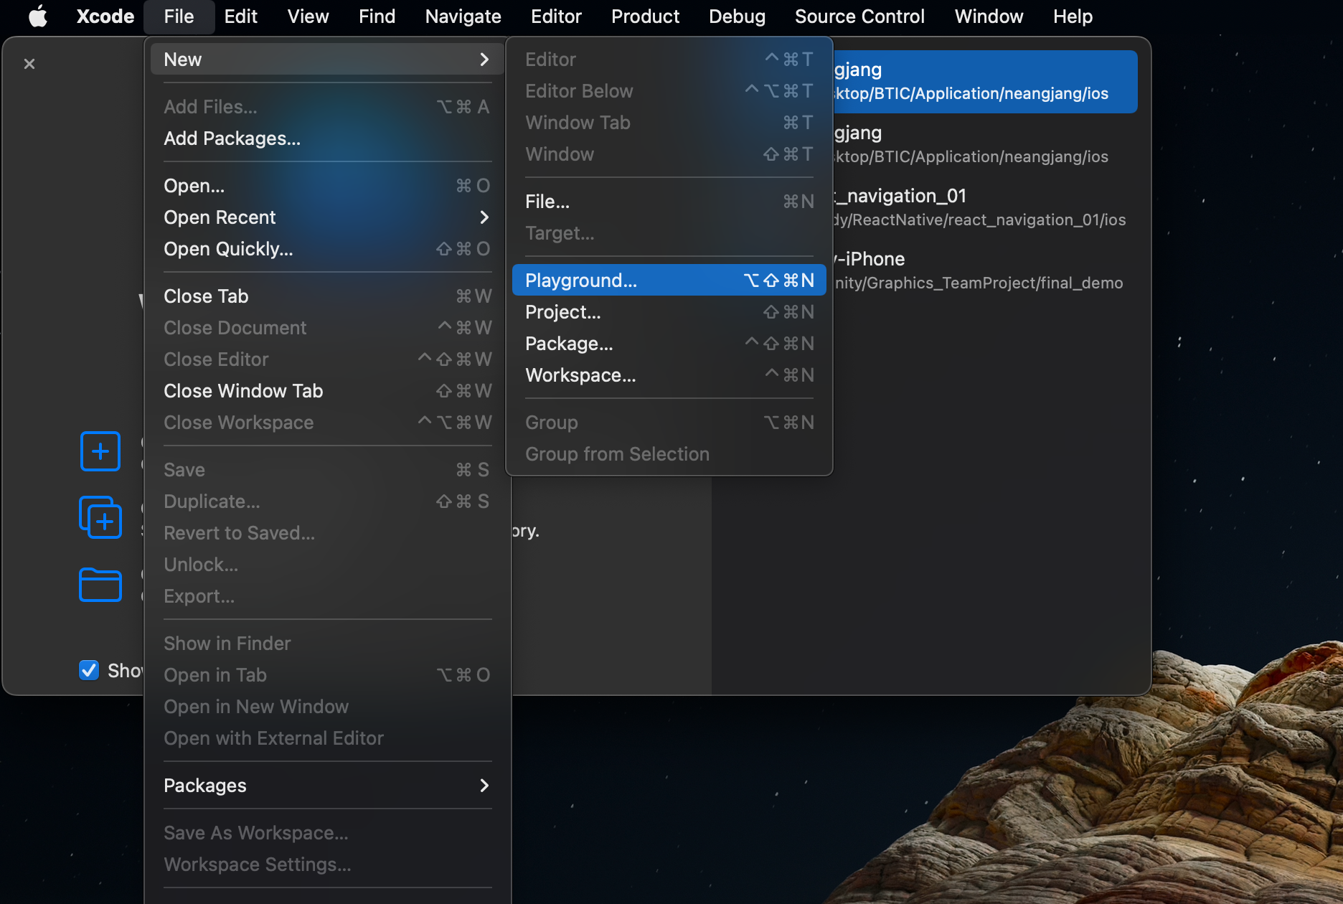Screen dimensions: 1343x904
Task: Expand the Open Recent submenu
Action: tap(328, 217)
